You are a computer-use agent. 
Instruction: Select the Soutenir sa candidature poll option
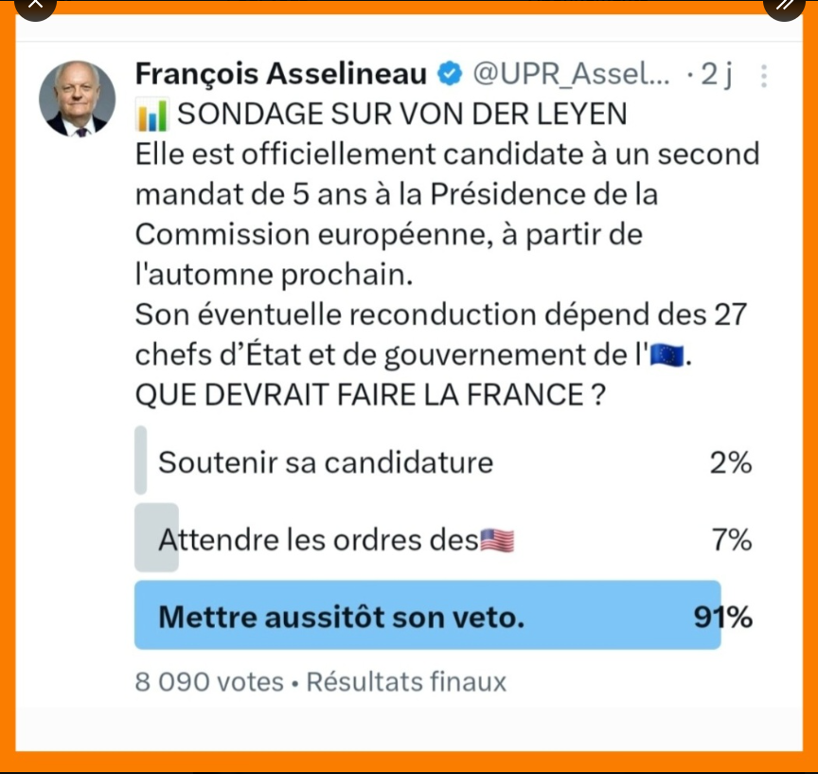coord(443,460)
